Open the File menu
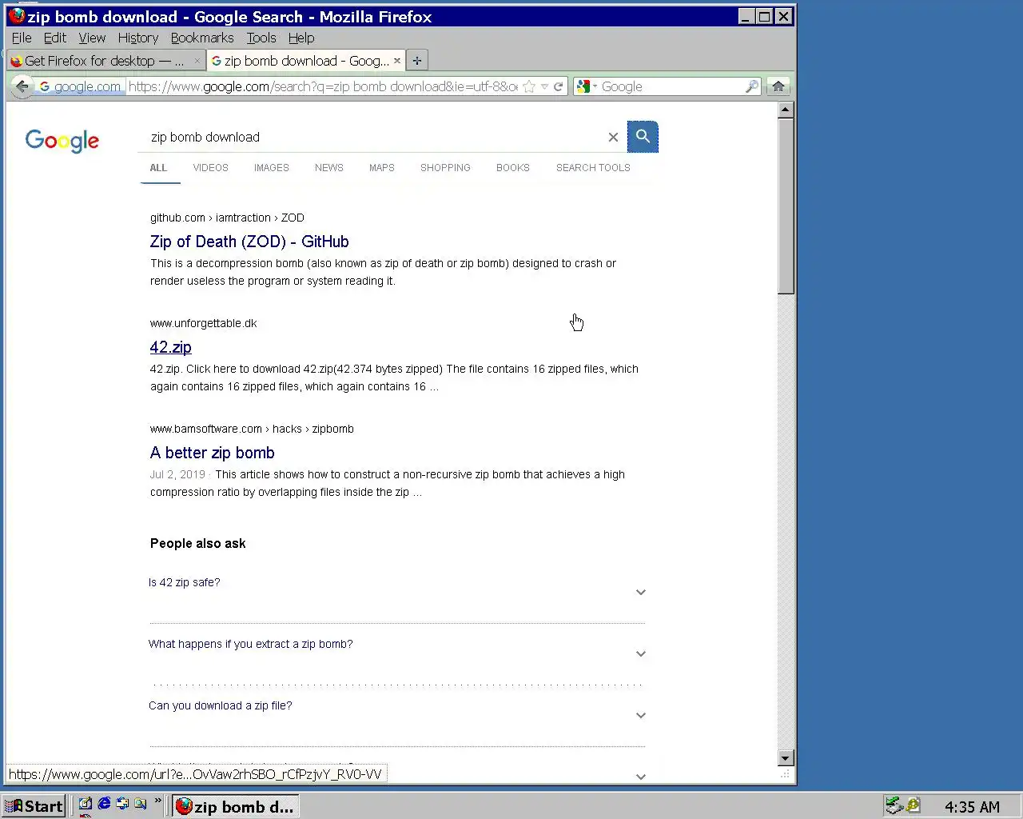This screenshot has width=1023, height=819. pyautogui.click(x=22, y=38)
